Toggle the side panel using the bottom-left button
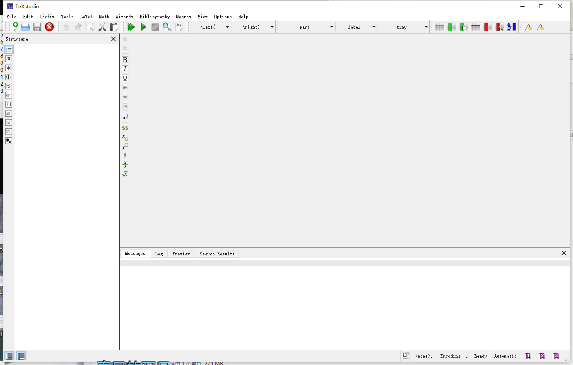The width and height of the screenshot is (573, 365). point(9,356)
